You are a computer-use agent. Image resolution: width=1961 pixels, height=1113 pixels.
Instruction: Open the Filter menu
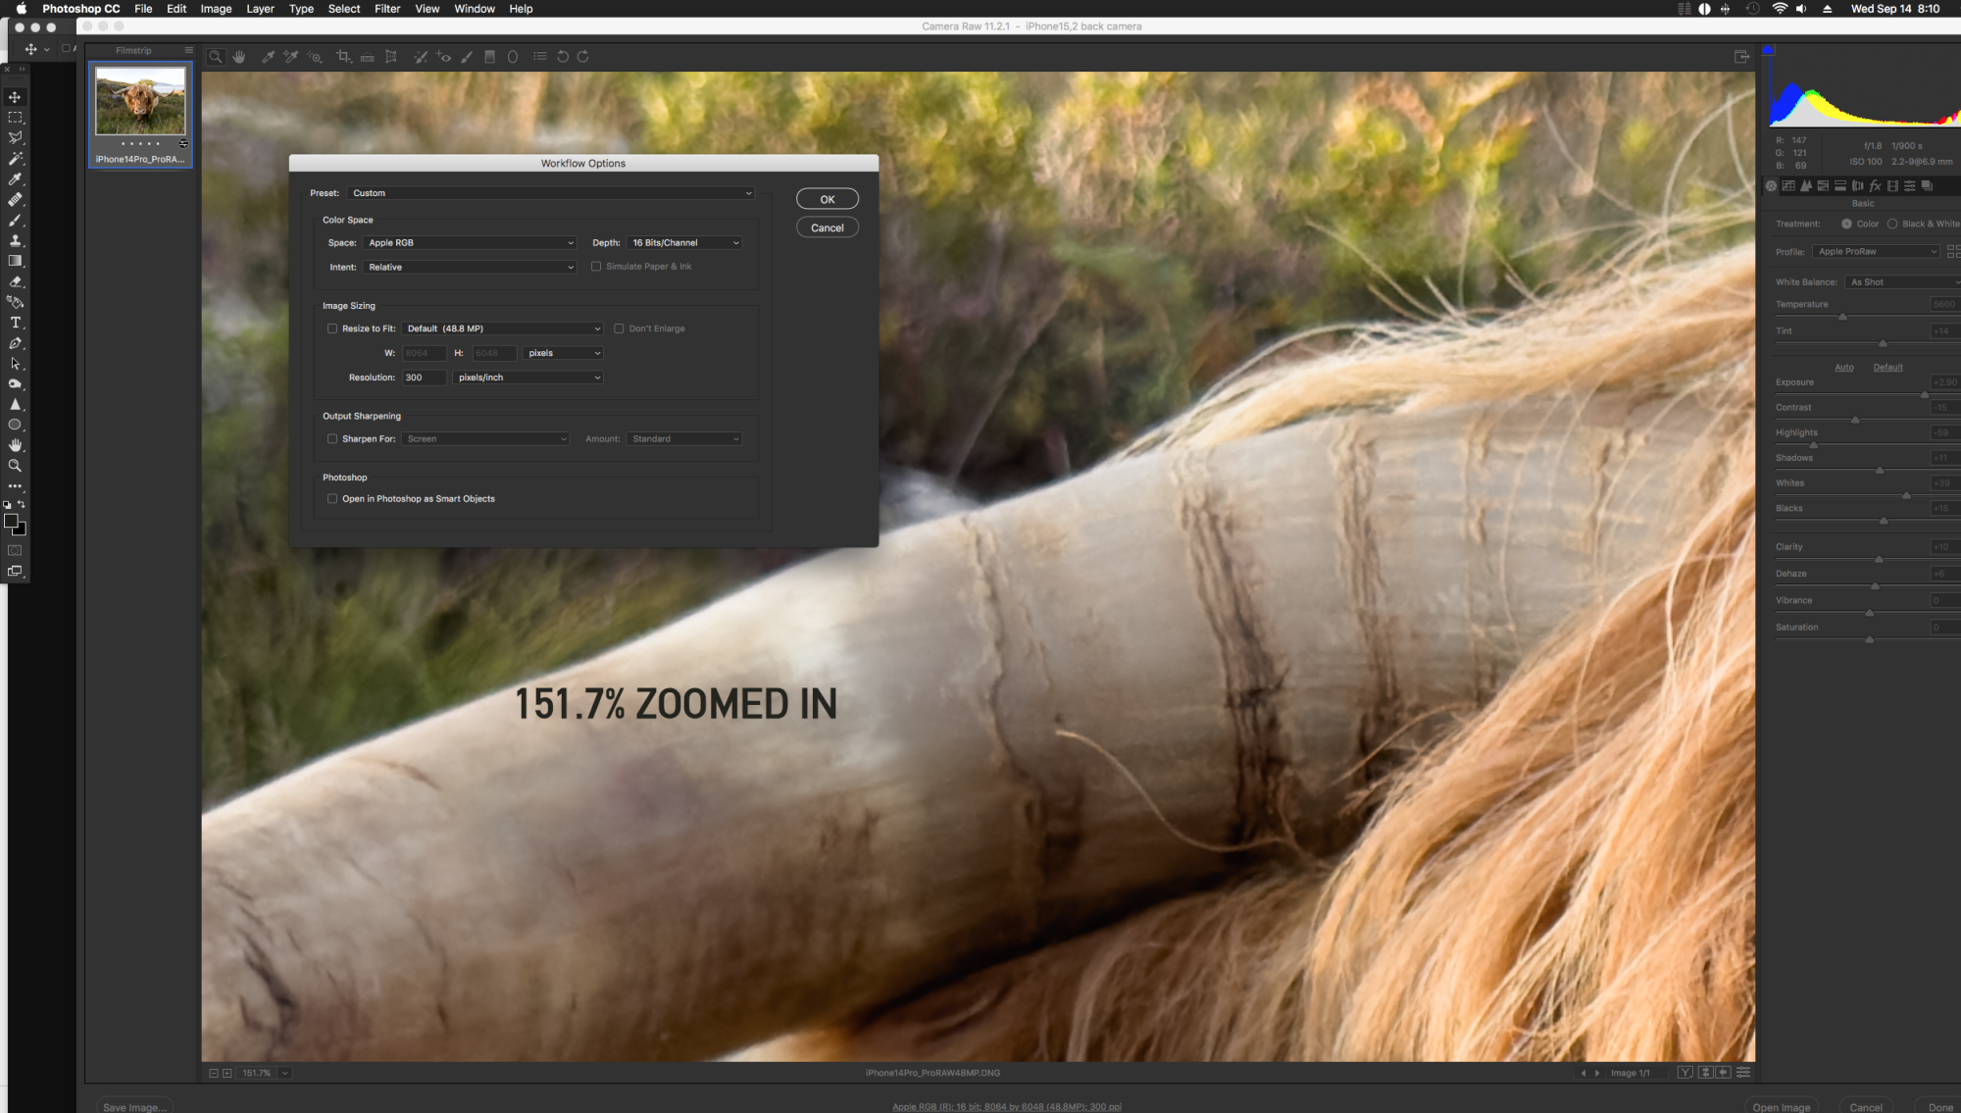386,9
